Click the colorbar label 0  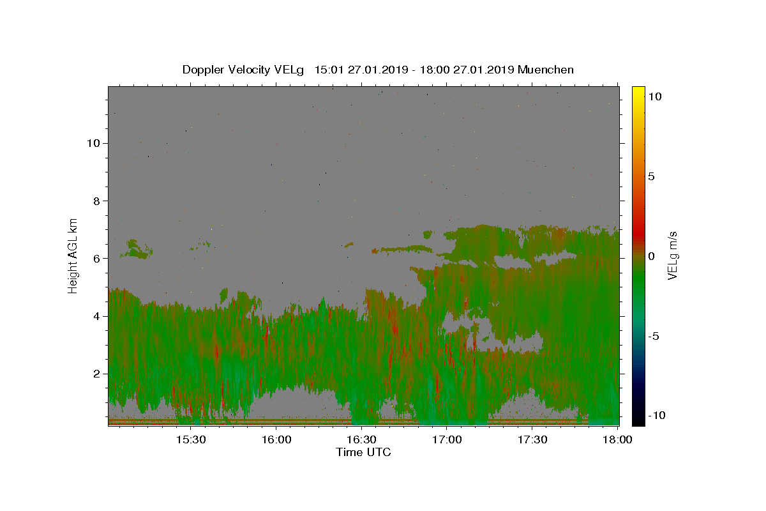[651, 256]
